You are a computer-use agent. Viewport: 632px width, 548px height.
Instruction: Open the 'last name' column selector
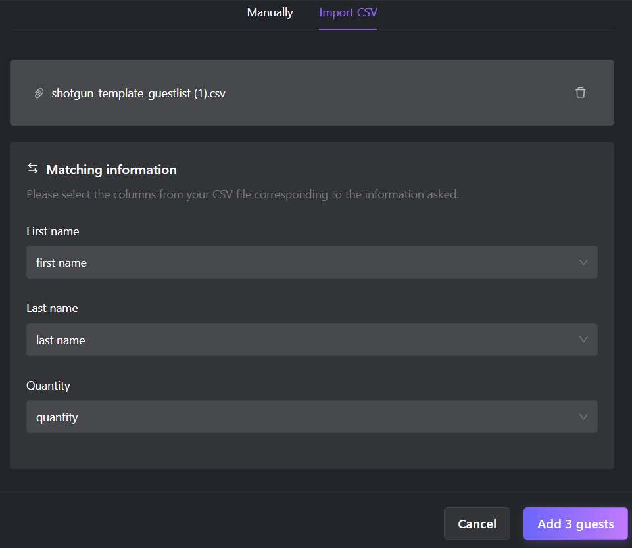tap(312, 340)
